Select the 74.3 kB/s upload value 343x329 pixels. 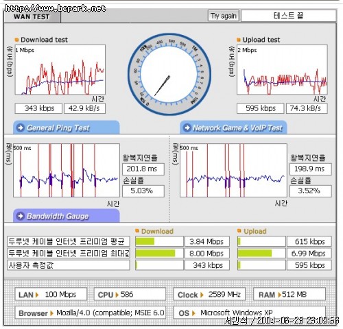click(307, 108)
